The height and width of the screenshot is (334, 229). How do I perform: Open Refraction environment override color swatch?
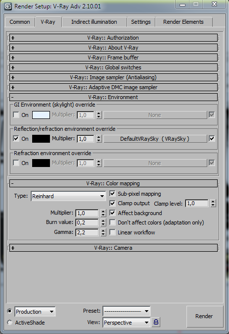(41, 163)
